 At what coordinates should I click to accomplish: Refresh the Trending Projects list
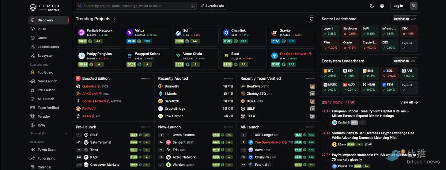click(x=312, y=19)
